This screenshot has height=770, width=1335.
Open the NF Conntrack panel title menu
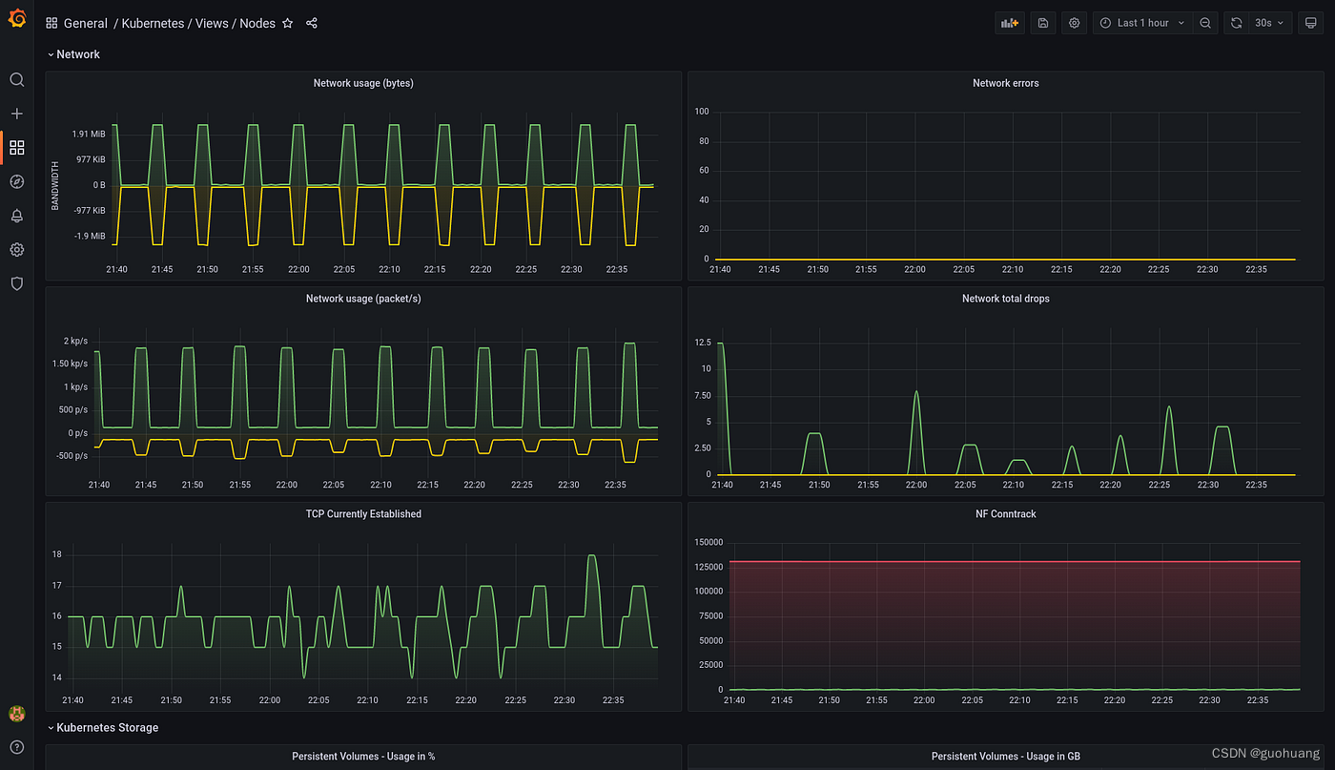(1005, 513)
